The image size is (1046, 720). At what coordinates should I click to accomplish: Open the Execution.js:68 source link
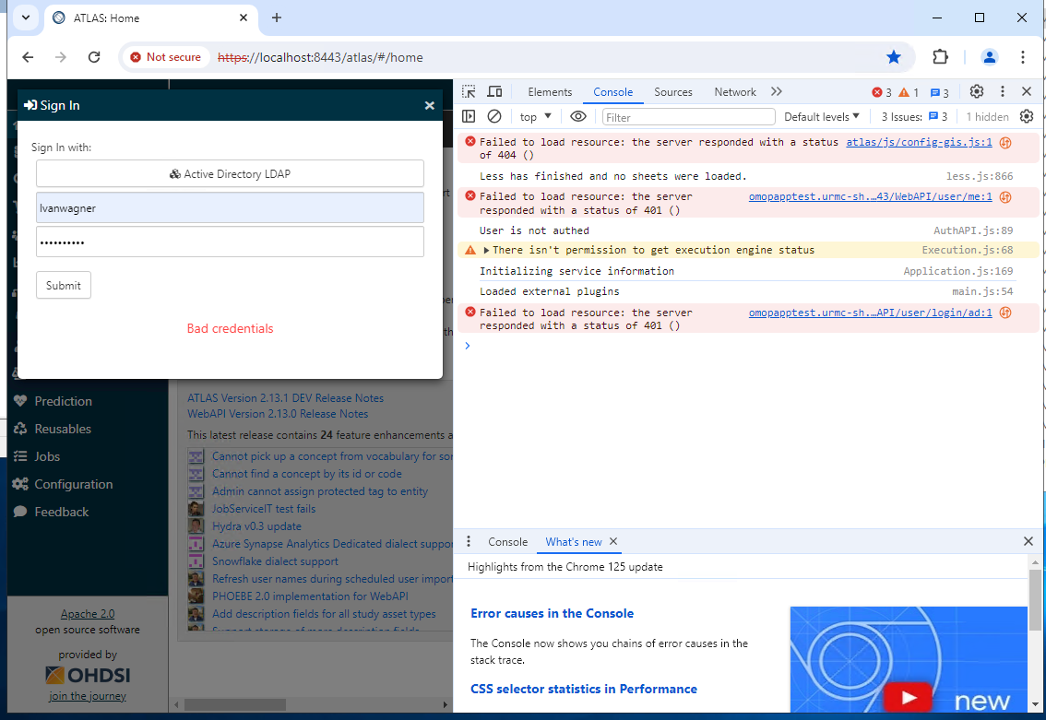[968, 250]
